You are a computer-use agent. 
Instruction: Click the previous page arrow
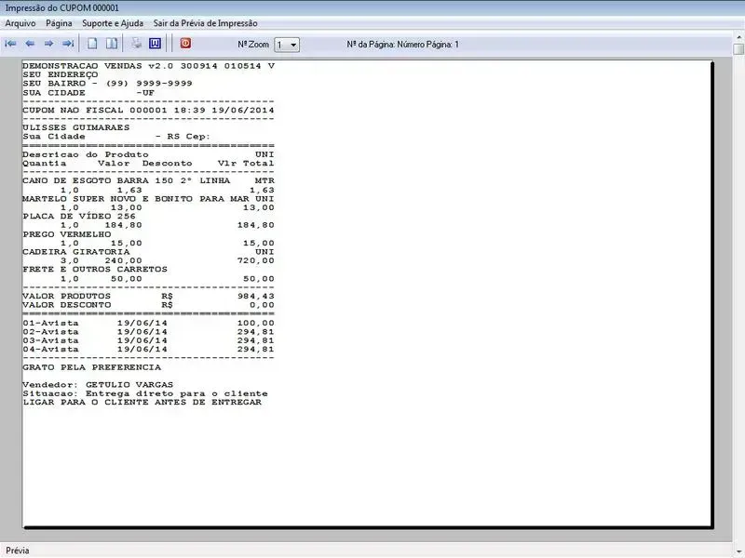click(x=30, y=44)
